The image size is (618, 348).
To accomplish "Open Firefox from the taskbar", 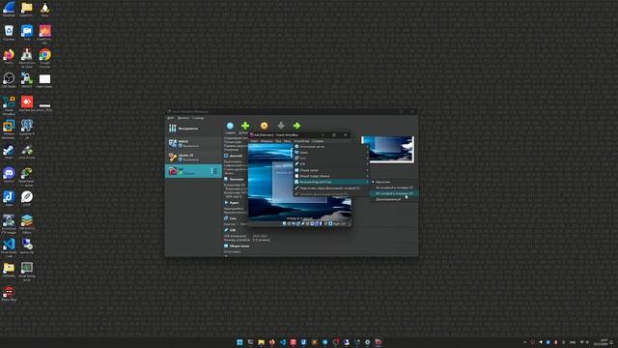I will click(x=271, y=342).
